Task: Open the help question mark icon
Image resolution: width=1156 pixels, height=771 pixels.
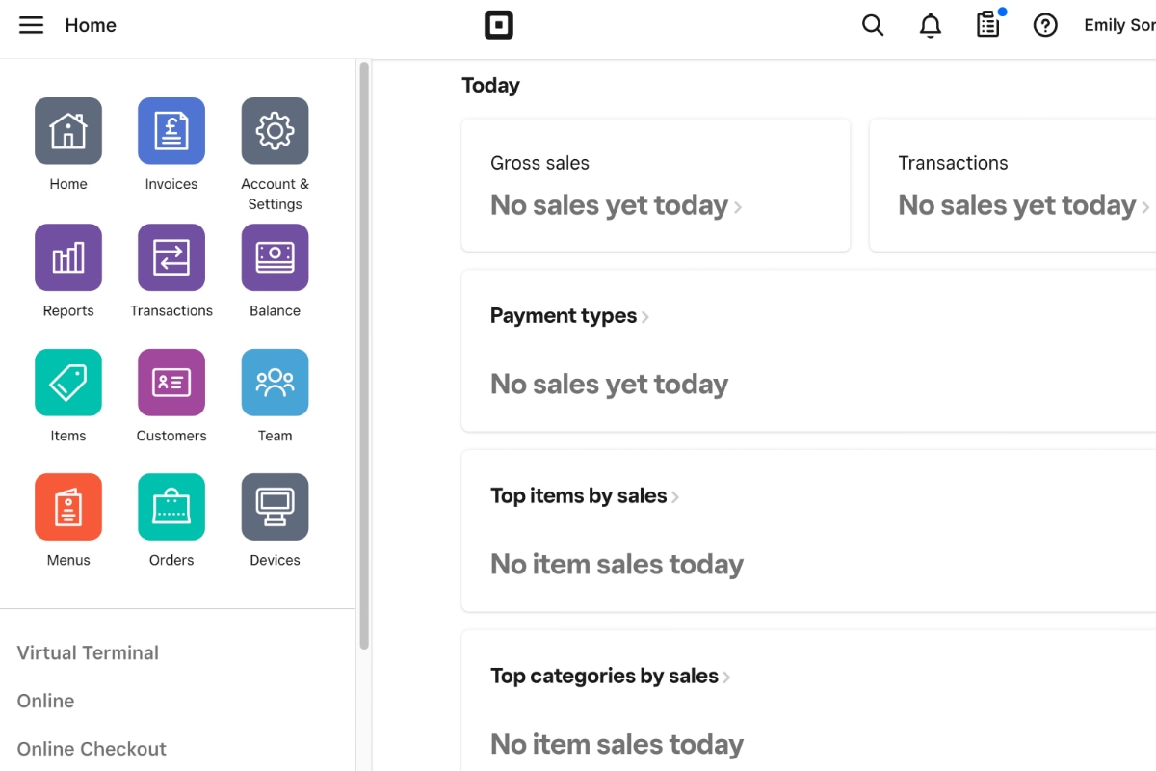Action: tap(1045, 25)
